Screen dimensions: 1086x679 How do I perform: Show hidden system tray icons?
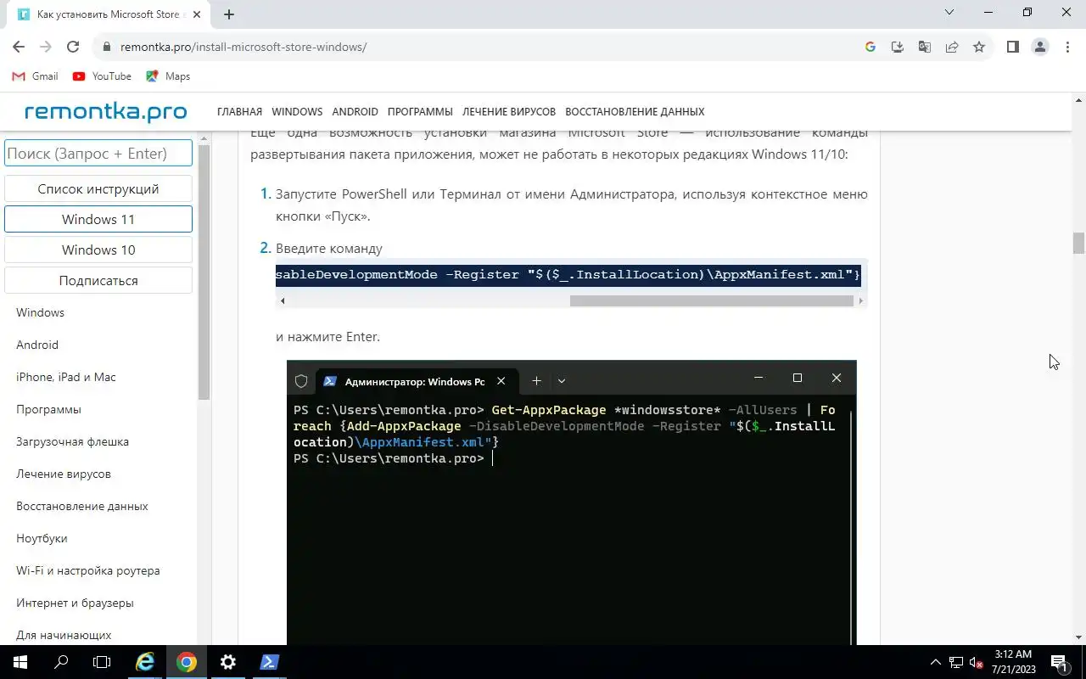(936, 662)
